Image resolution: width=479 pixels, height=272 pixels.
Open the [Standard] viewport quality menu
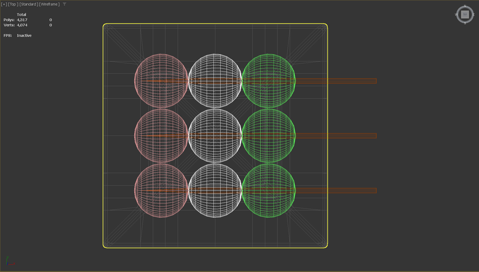pyautogui.click(x=29, y=4)
